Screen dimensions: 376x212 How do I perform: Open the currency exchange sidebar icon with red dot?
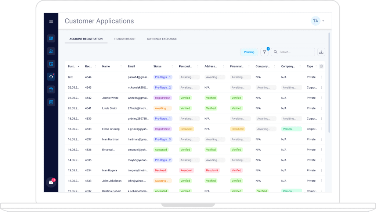[x=51, y=77]
